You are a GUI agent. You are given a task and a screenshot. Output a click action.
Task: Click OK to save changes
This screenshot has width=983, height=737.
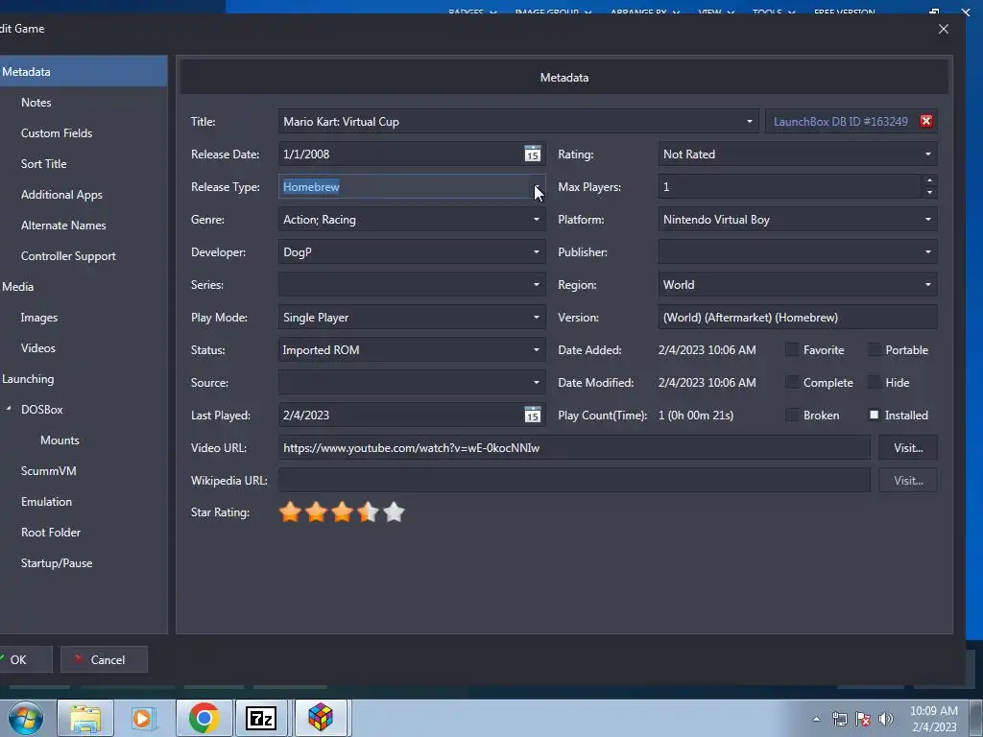[25, 659]
